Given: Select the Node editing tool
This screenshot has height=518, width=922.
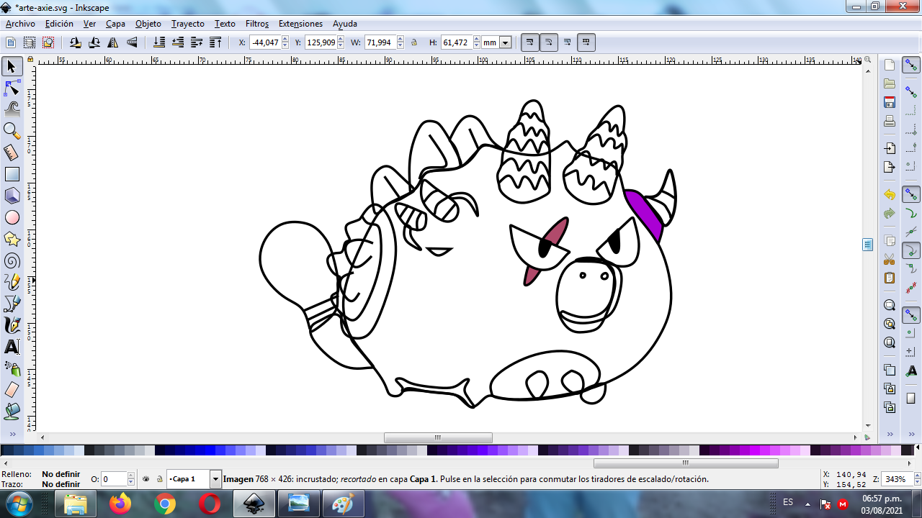Looking at the screenshot, I should tap(12, 88).
